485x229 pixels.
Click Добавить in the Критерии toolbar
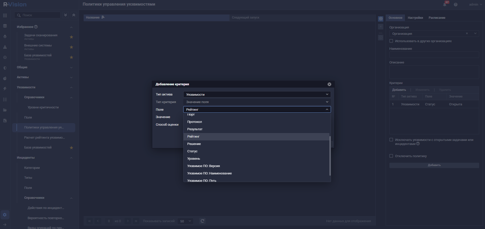click(x=399, y=90)
